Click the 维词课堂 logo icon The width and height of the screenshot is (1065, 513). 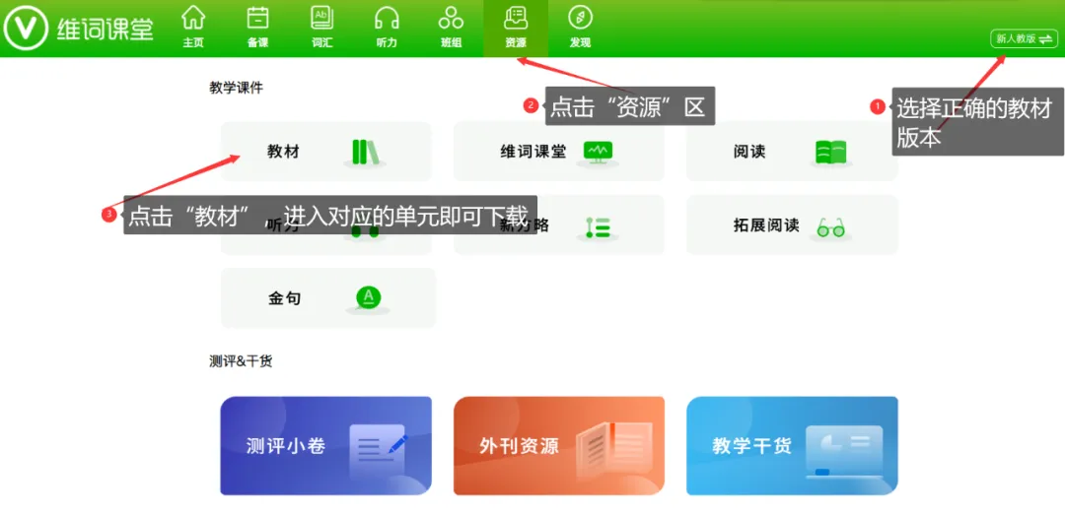(26, 29)
